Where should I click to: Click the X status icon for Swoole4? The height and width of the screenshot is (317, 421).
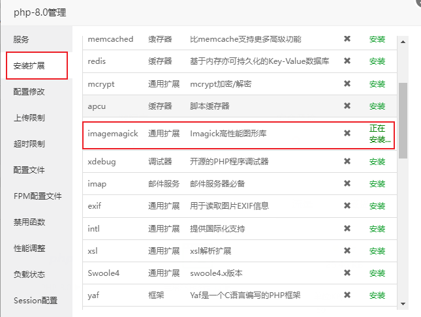point(347,272)
